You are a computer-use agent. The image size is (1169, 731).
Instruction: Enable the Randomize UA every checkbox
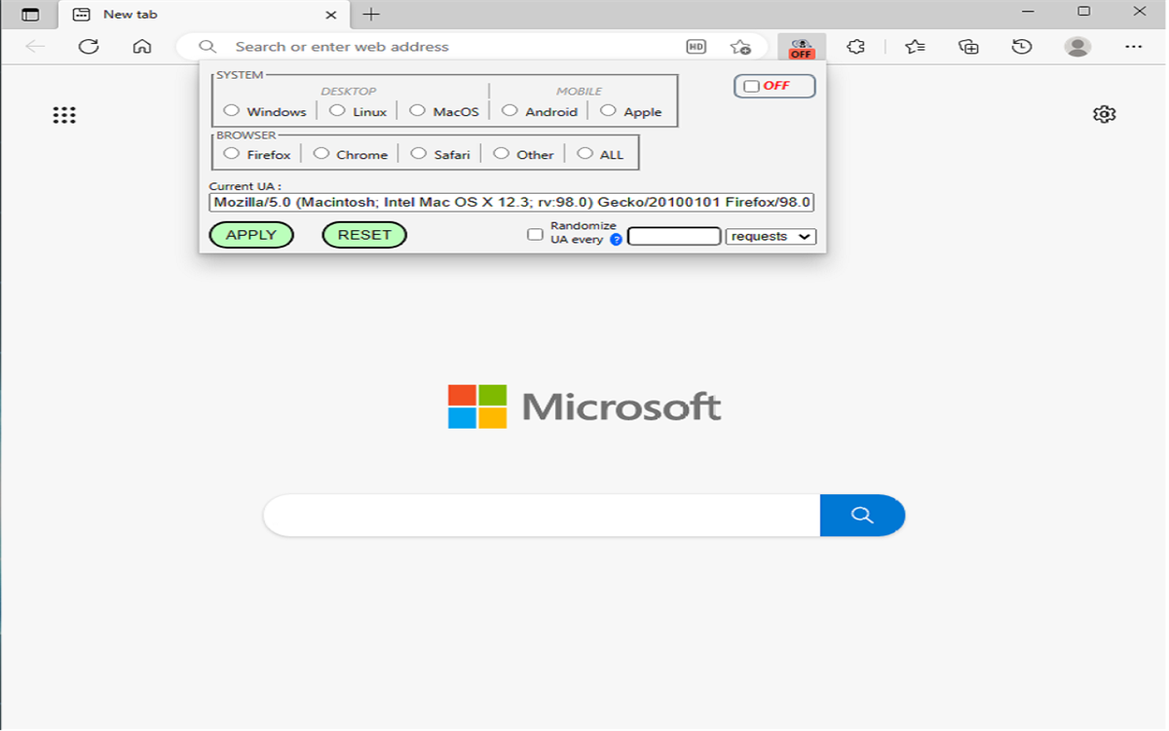click(534, 234)
